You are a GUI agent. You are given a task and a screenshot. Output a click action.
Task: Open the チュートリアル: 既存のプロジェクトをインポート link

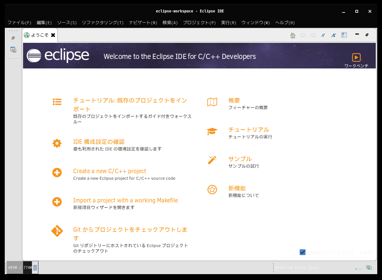[x=130, y=105]
